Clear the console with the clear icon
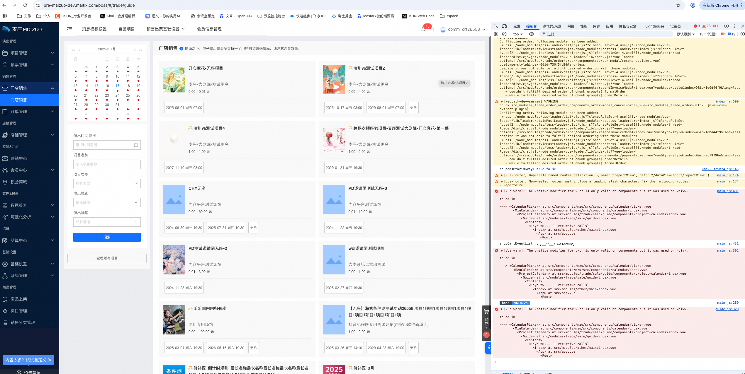 tap(504, 34)
